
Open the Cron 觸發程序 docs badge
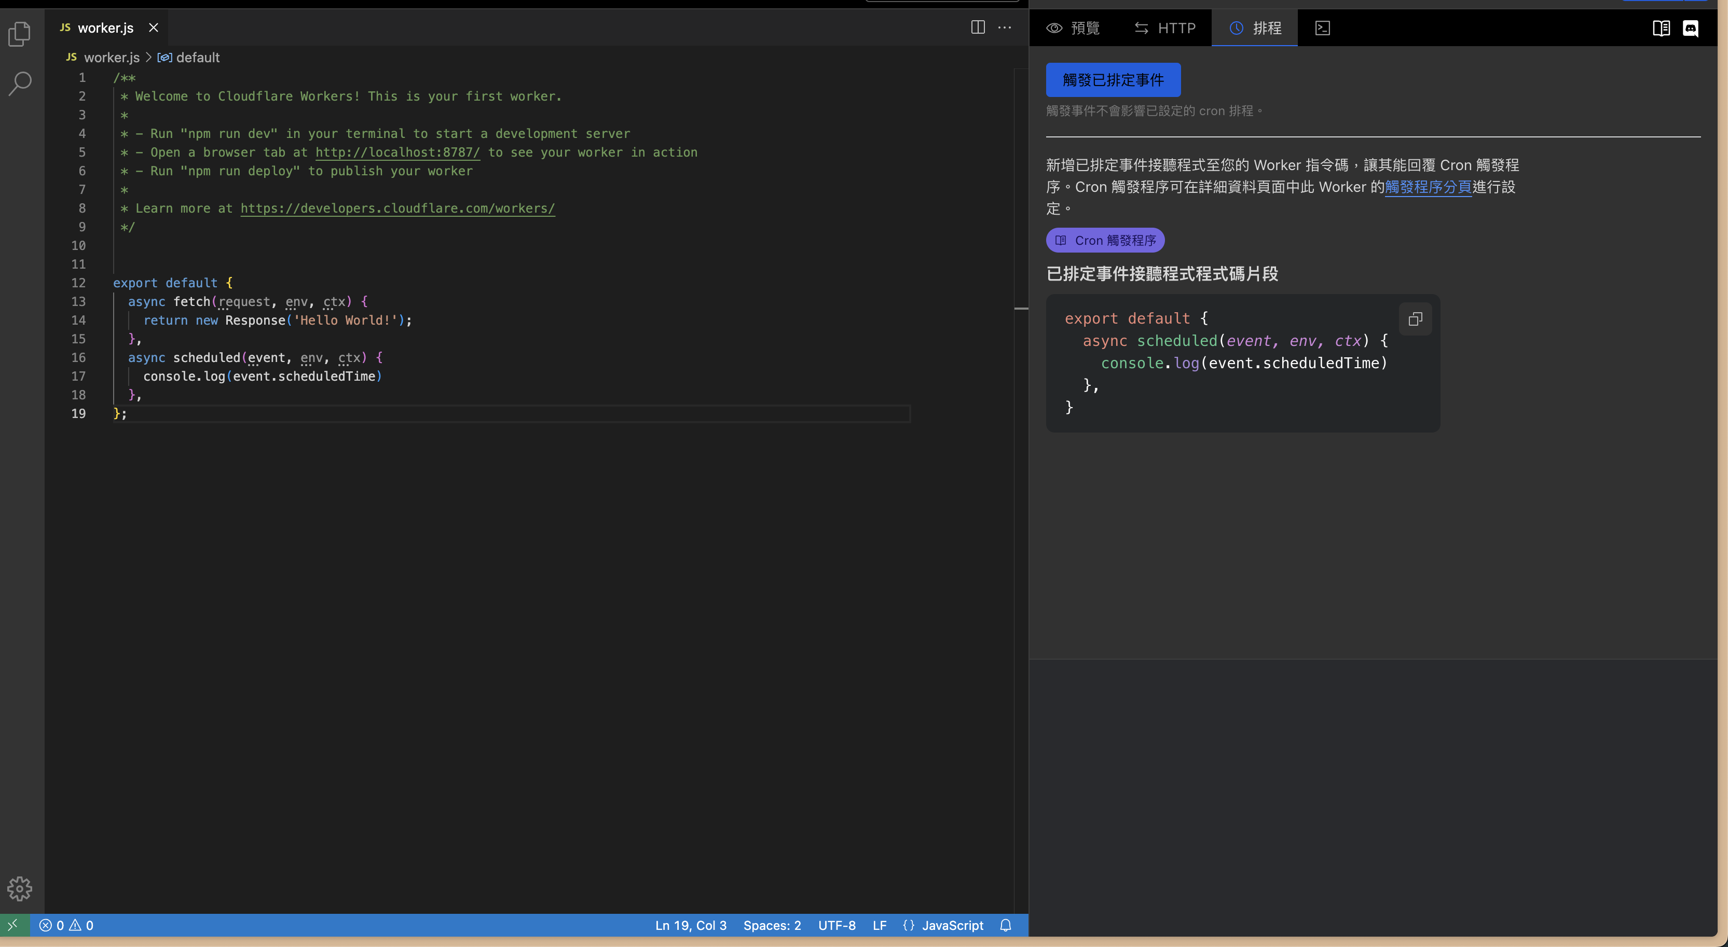pos(1105,240)
